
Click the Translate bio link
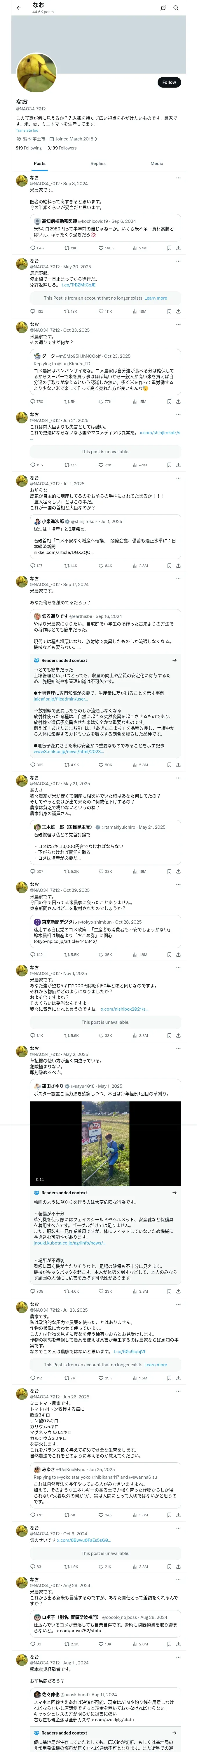(x=27, y=130)
